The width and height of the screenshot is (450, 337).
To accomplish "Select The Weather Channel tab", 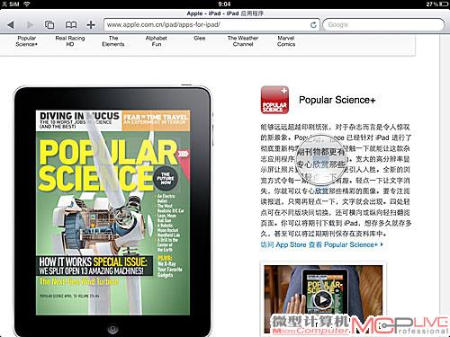I will 243,41.
